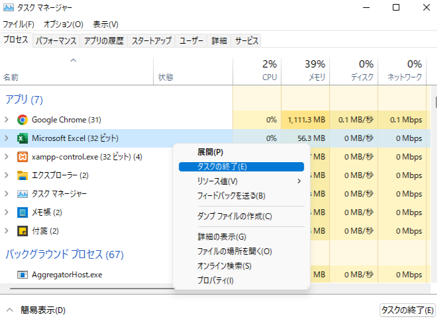Expand the エクスプローラー process group
The image size is (437, 325).
point(7,175)
